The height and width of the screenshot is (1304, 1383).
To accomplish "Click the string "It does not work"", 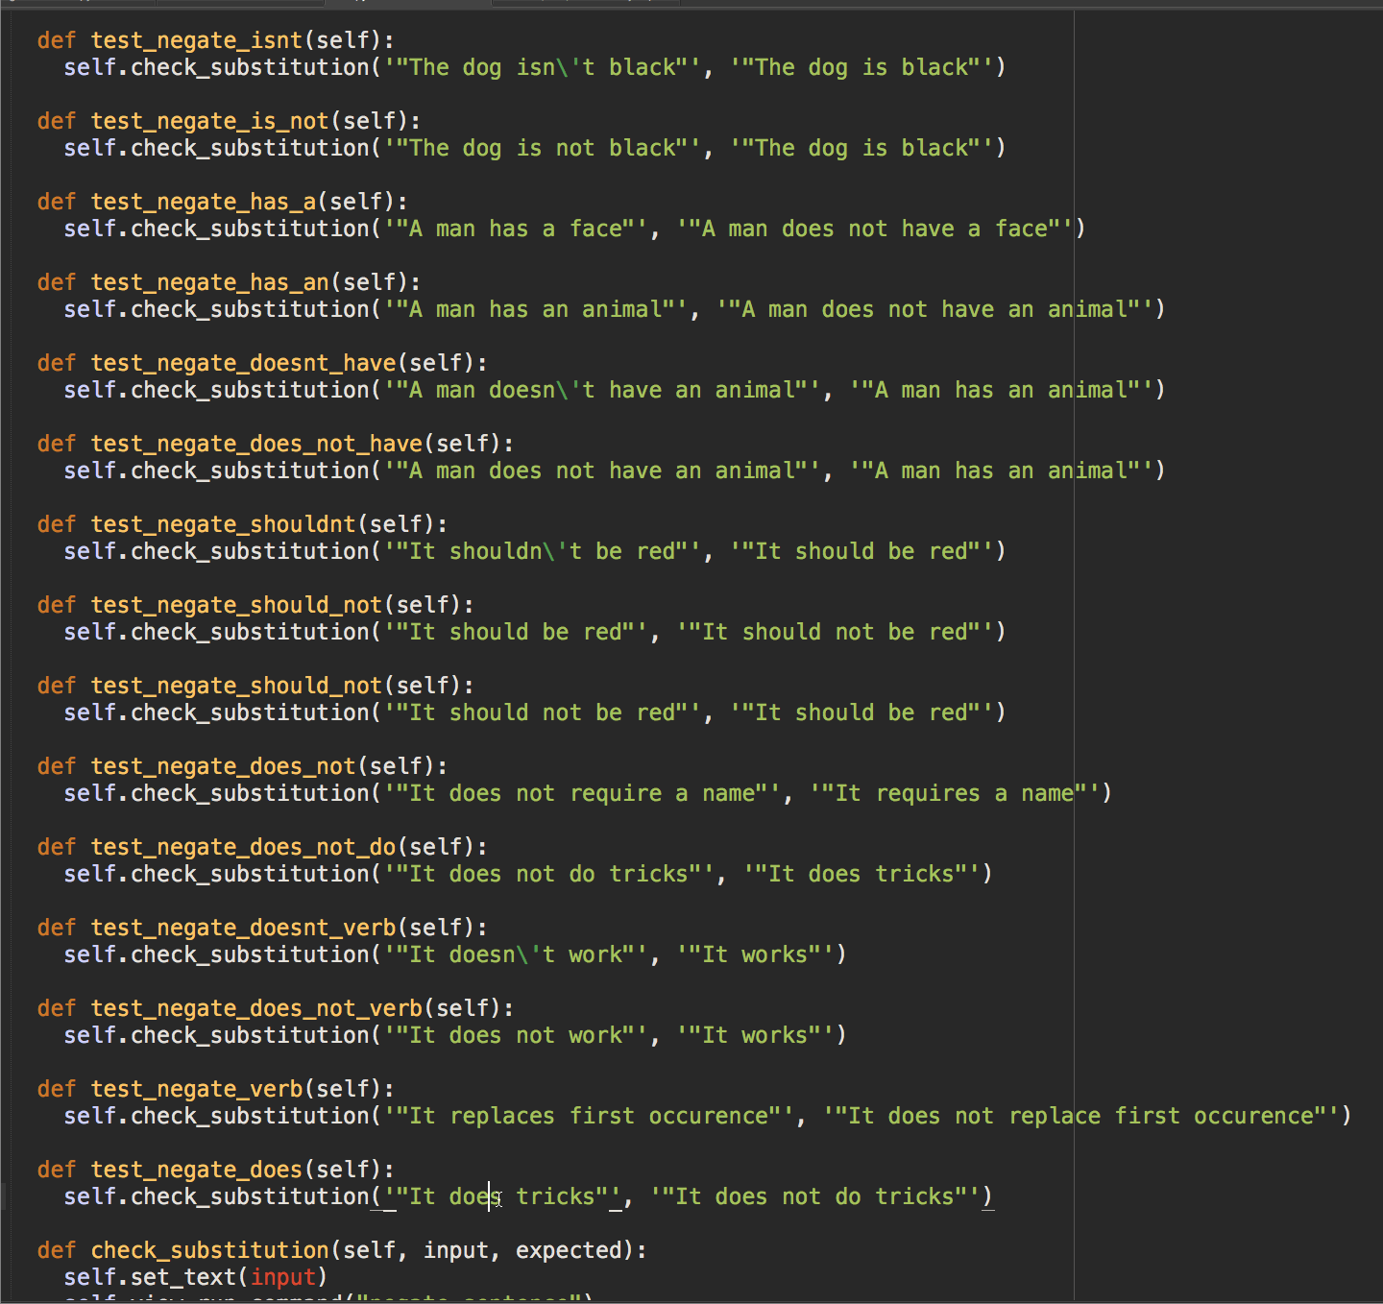I will (516, 1035).
